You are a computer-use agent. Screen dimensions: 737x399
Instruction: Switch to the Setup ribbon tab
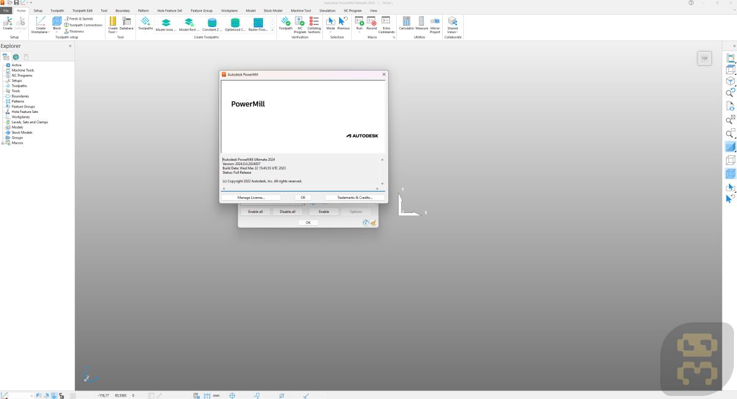click(38, 10)
